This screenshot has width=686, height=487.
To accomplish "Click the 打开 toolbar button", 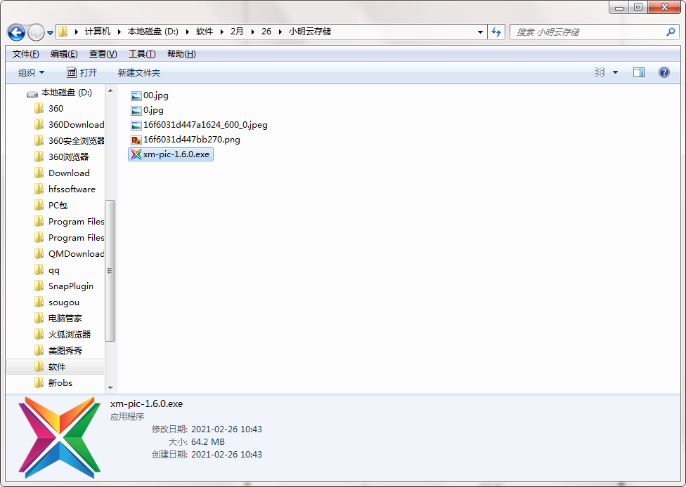I will point(82,72).
